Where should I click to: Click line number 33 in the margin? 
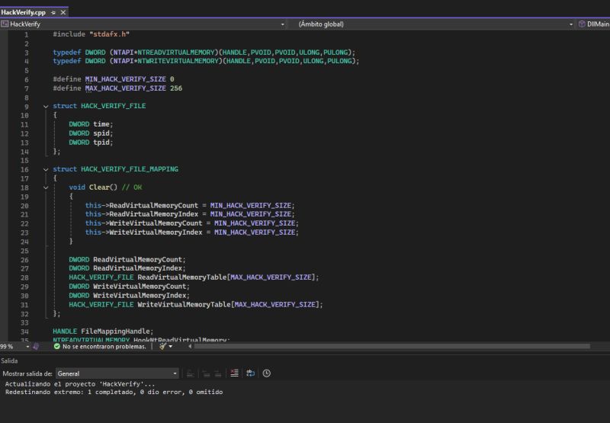point(24,322)
